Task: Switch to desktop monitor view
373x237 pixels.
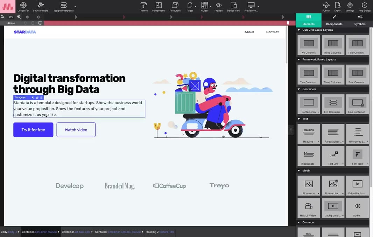Action: pos(40,23)
